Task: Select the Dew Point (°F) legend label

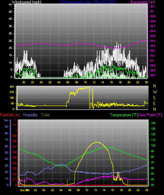Action: point(150,115)
